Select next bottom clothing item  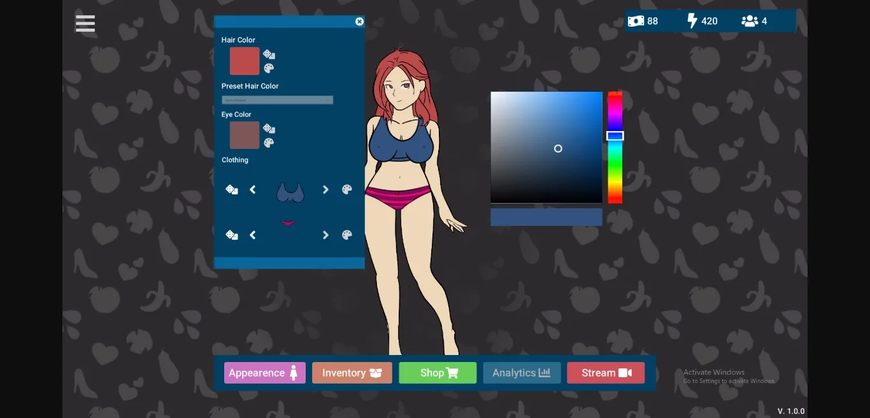[325, 235]
